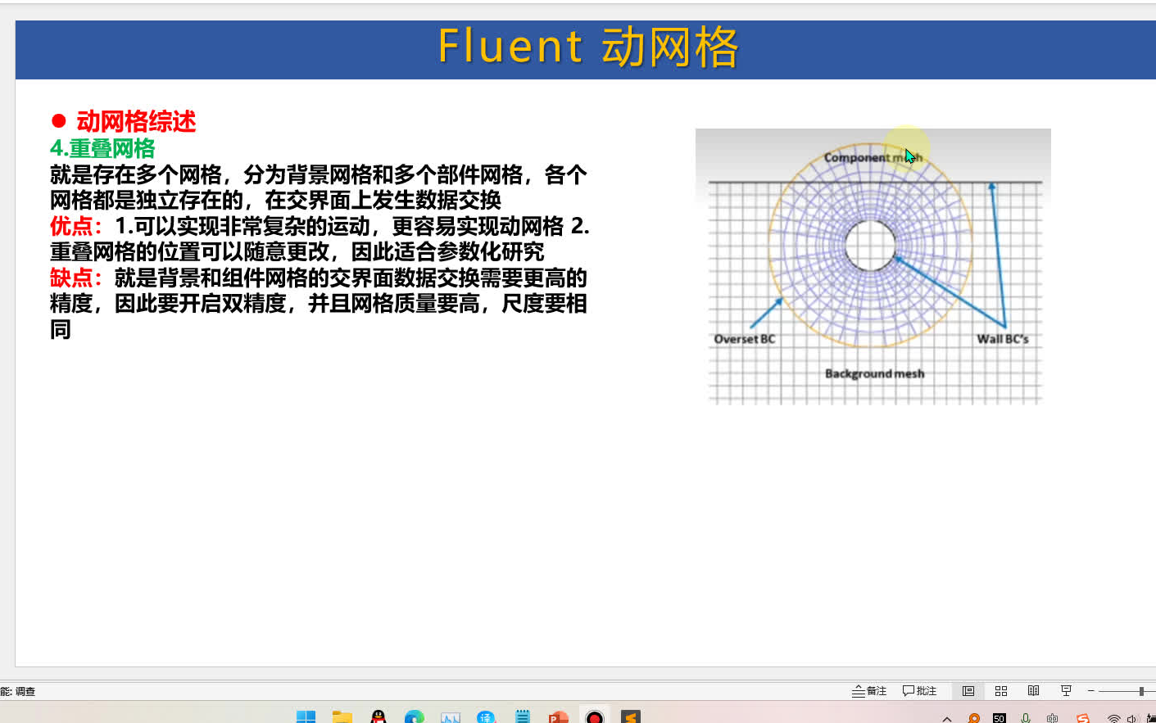Image resolution: width=1156 pixels, height=723 pixels.
Task: Open the Windows Start menu
Action: [306, 716]
